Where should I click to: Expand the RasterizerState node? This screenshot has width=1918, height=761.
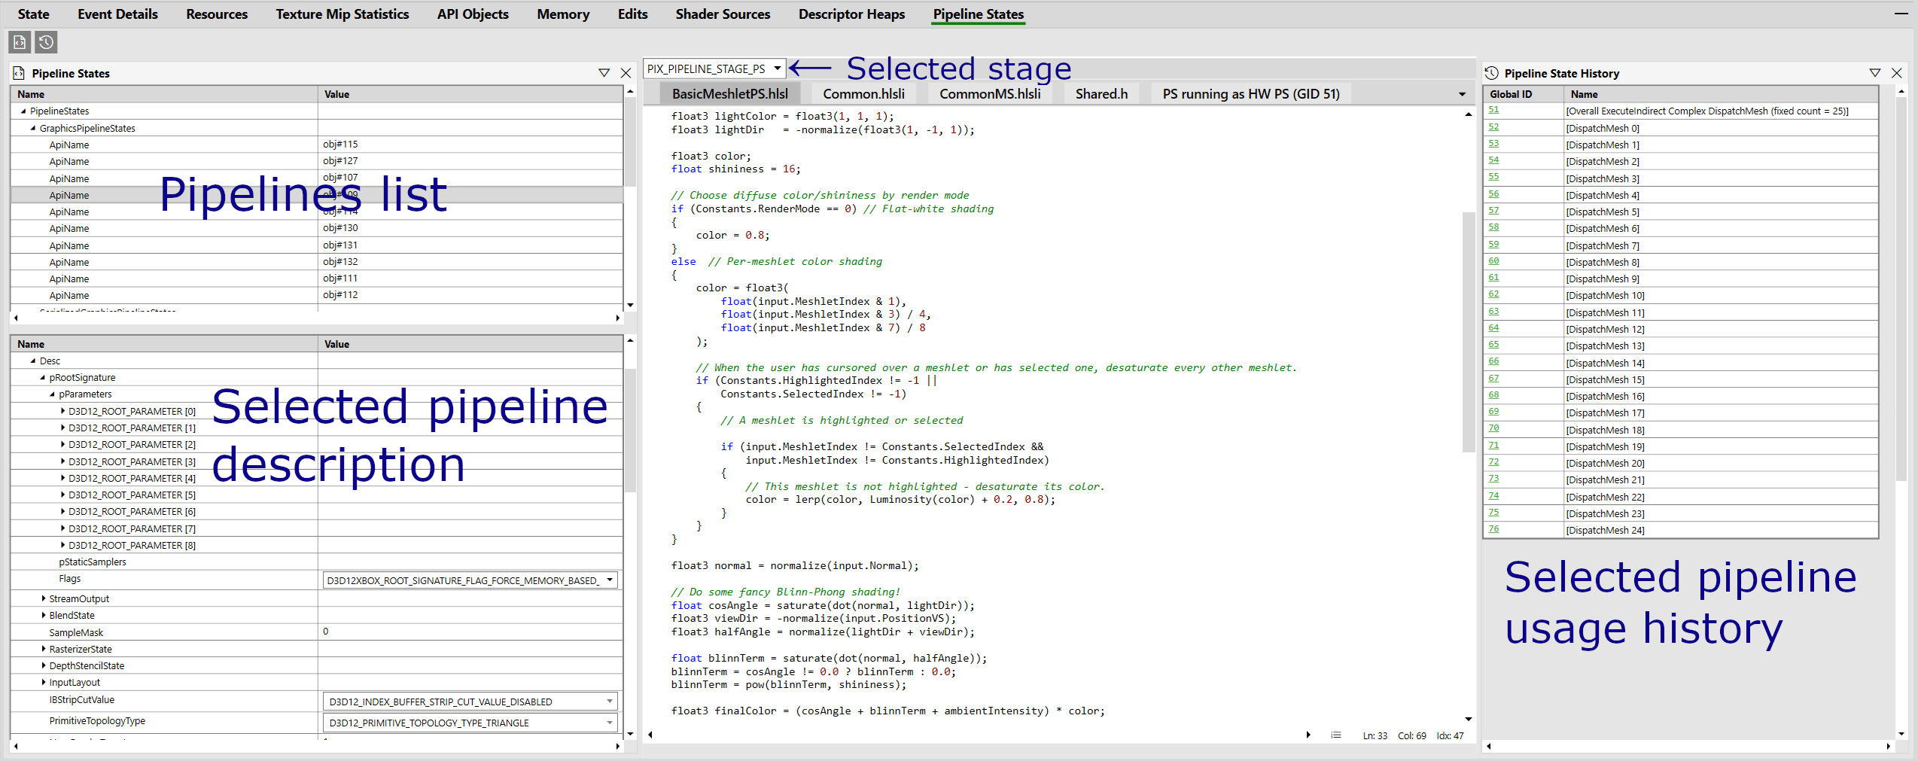[44, 649]
